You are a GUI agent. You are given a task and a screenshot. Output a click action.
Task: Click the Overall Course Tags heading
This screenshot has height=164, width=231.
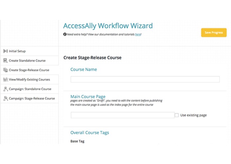click(x=90, y=132)
